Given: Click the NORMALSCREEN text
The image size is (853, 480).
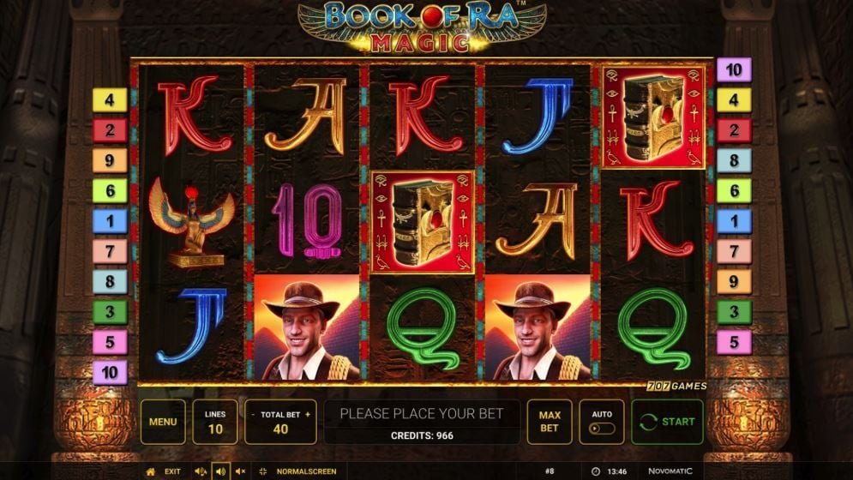Looking at the screenshot, I should click(x=306, y=471).
